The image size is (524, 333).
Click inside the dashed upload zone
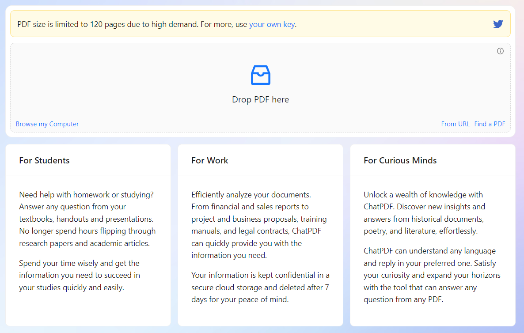pyautogui.click(x=260, y=87)
